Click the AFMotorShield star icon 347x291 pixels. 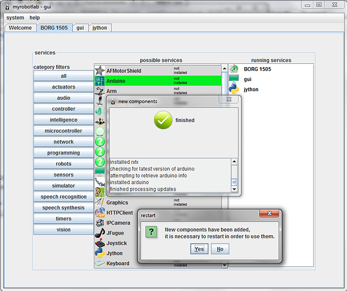(x=100, y=71)
